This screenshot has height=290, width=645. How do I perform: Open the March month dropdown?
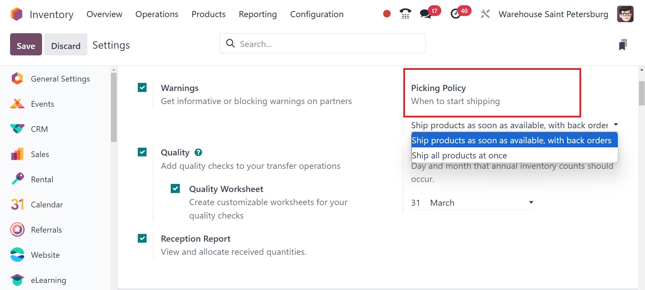pyautogui.click(x=481, y=203)
